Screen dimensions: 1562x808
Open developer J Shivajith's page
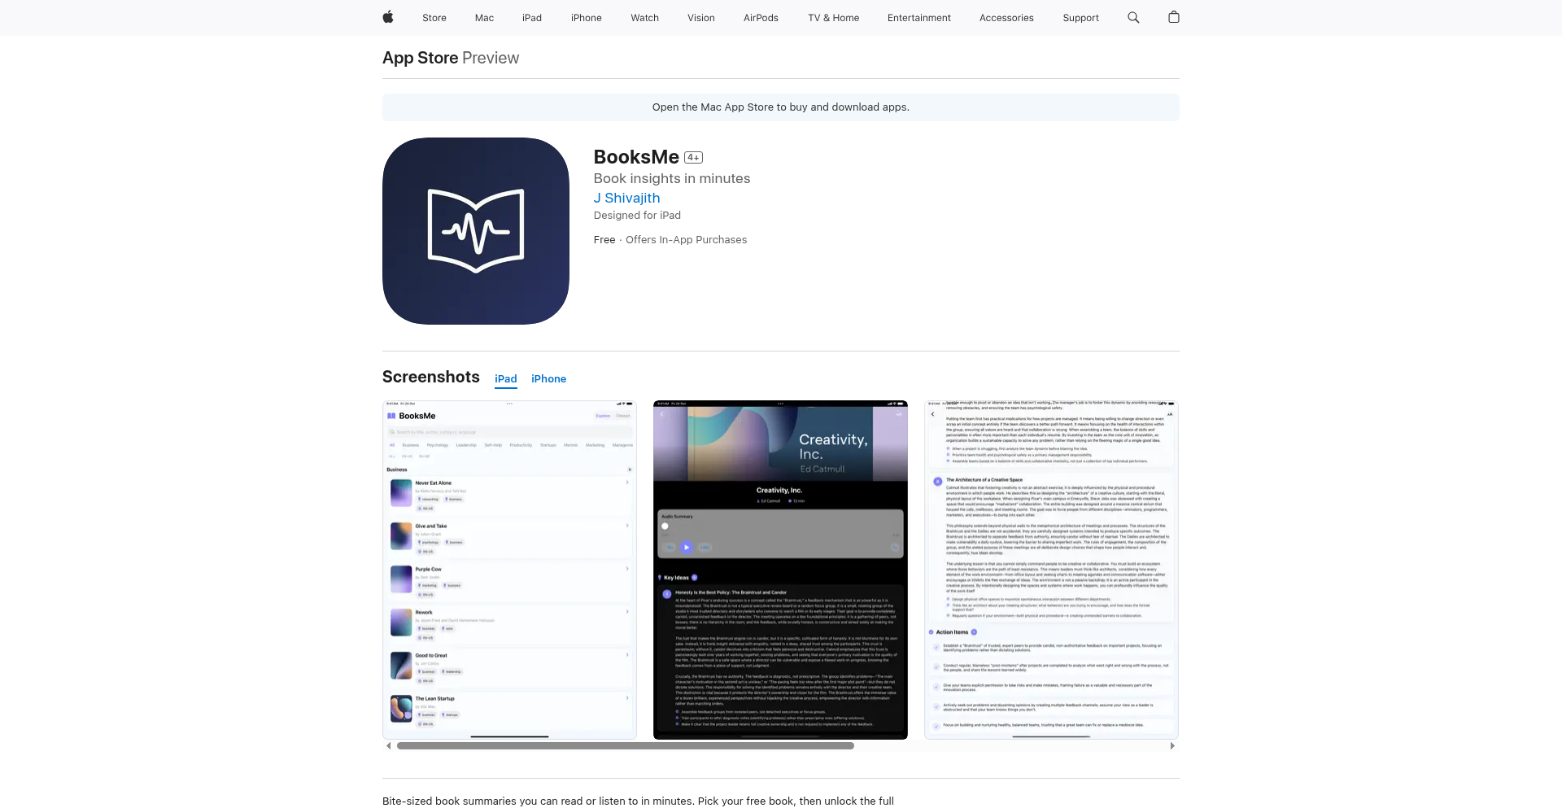[626, 198]
